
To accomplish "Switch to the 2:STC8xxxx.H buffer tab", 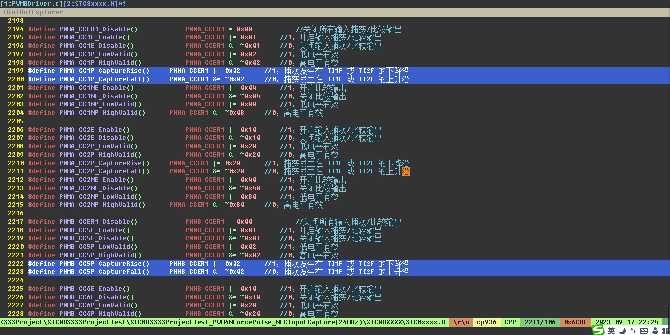I will tap(91, 3).
